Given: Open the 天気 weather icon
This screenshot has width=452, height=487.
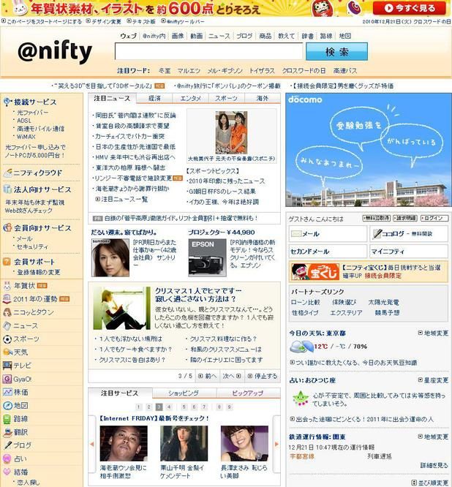Looking at the screenshot, I should [7, 352].
